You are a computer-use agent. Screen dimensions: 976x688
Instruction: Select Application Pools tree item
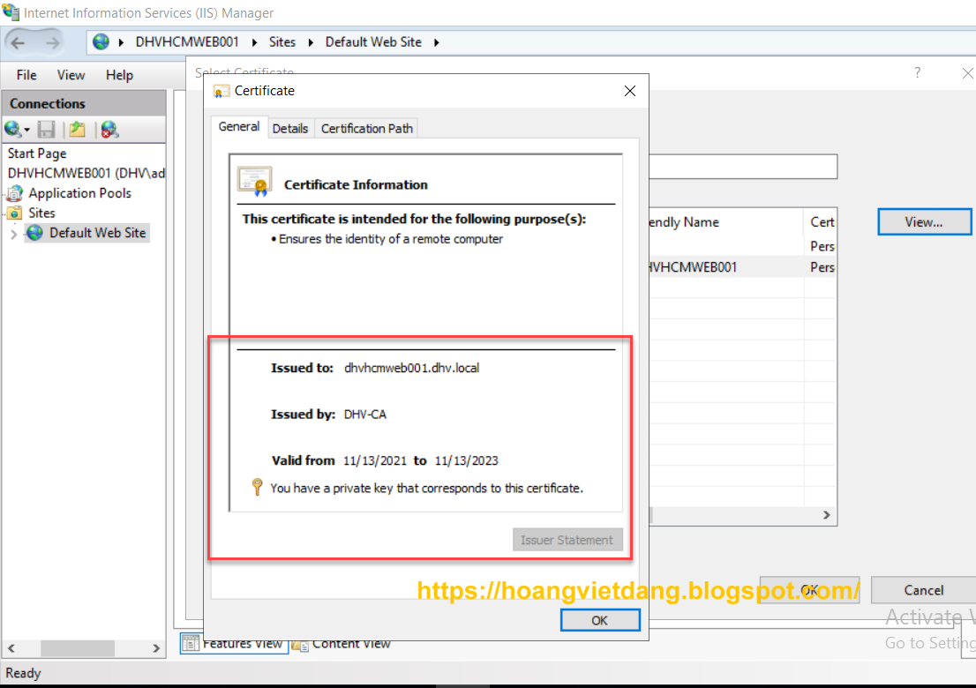click(x=79, y=193)
